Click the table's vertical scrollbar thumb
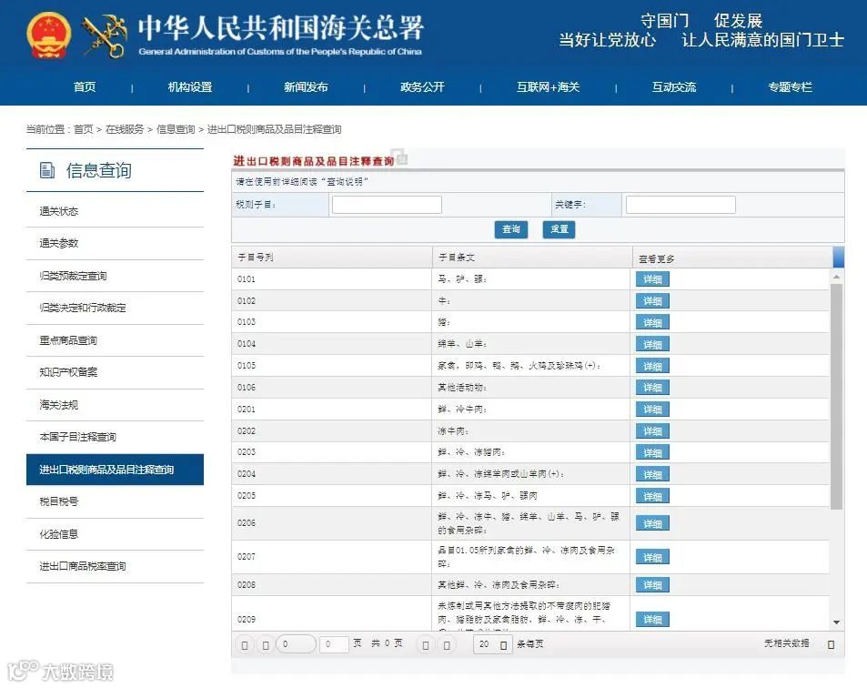Screen dimensions: 867x688 point(836,396)
